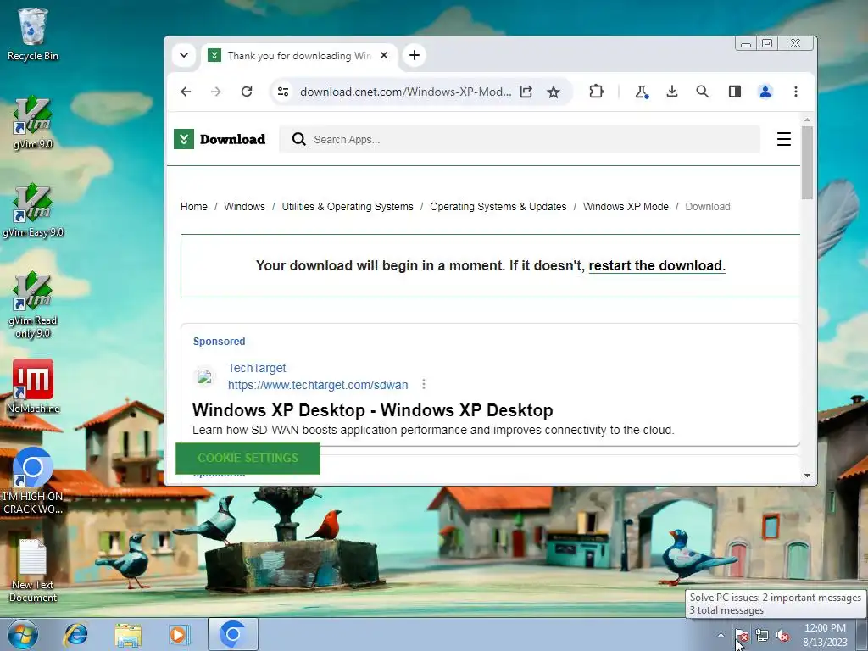Select gVim Read only 9.0 shortcut
Image resolution: width=868 pixels, height=651 pixels.
click(33, 305)
